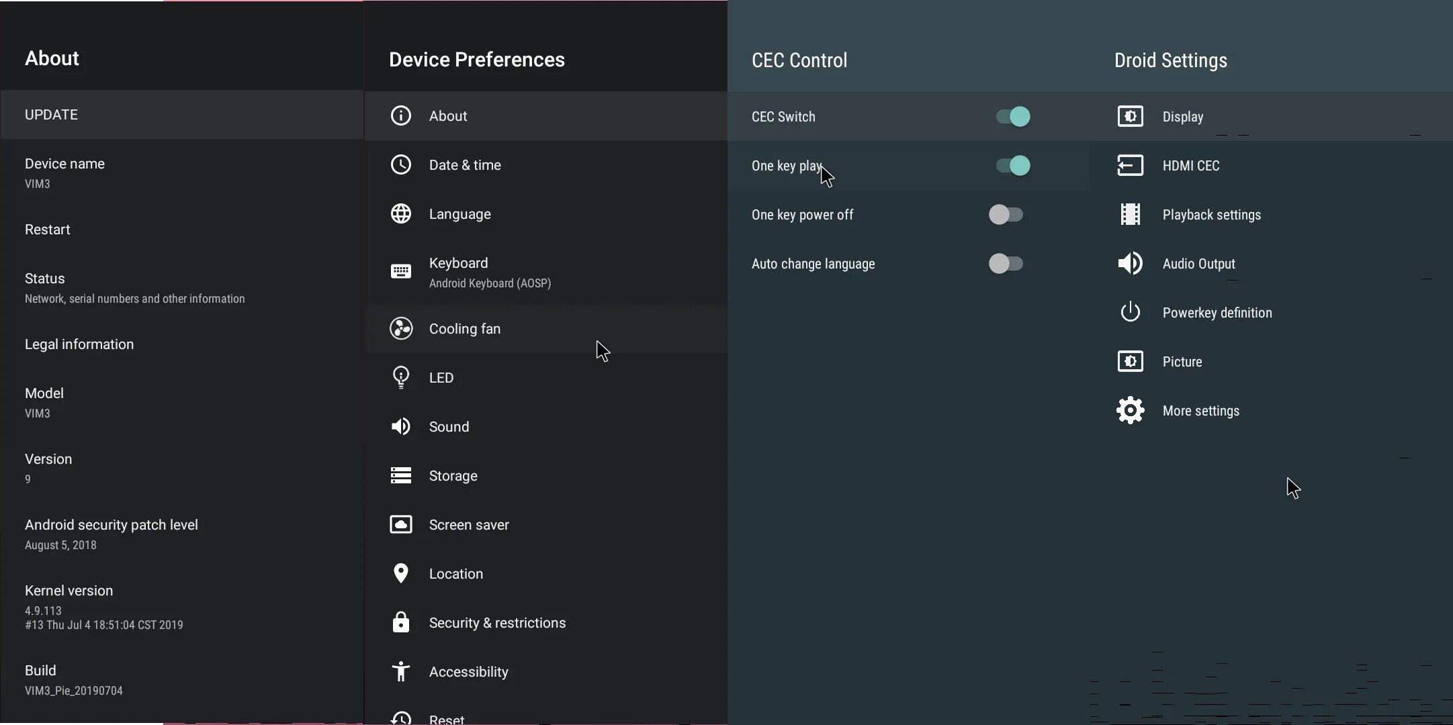This screenshot has width=1453, height=725.
Task: Open the UPDATE option in About
Action: tap(52, 115)
